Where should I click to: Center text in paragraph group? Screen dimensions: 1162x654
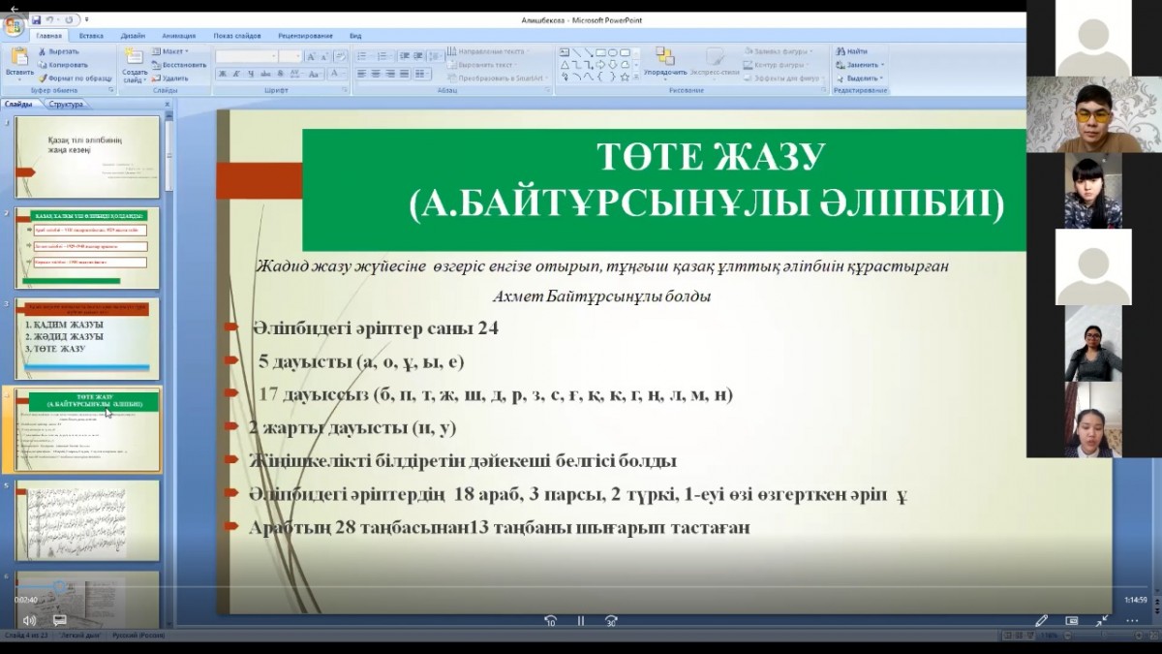coord(376,74)
